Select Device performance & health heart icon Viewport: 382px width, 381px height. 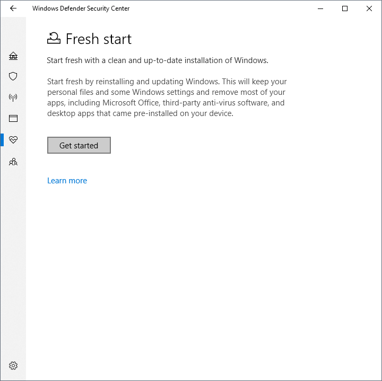13,140
